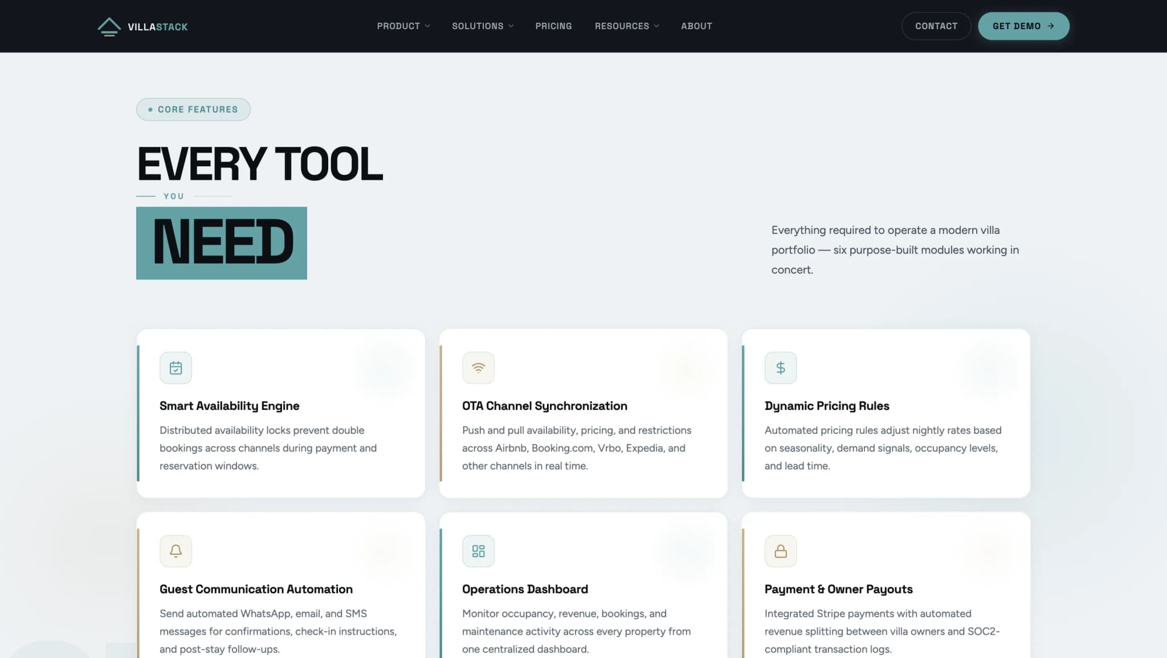Image resolution: width=1167 pixels, height=658 pixels.
Task: Select the dollar sign icon for Dynamic Pricing Rules
Action: (x=781, y=368)
